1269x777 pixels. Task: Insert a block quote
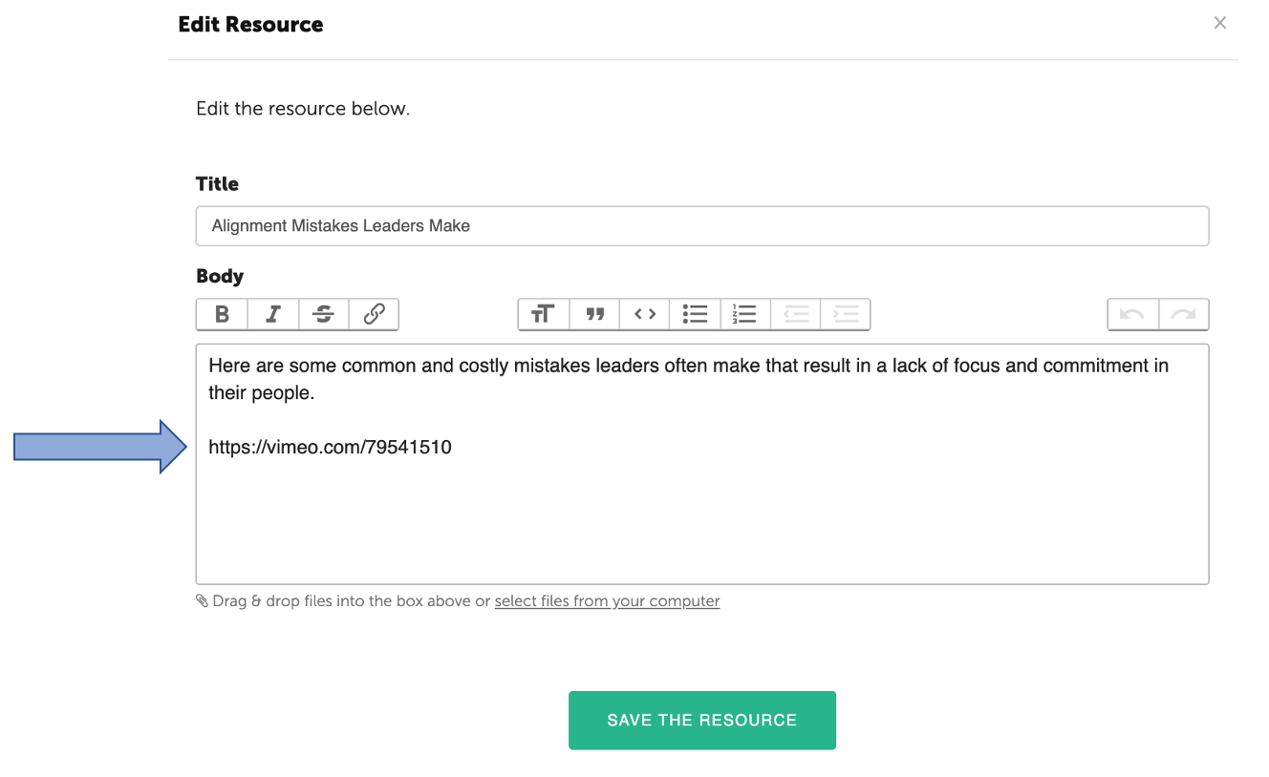[595, 314]
